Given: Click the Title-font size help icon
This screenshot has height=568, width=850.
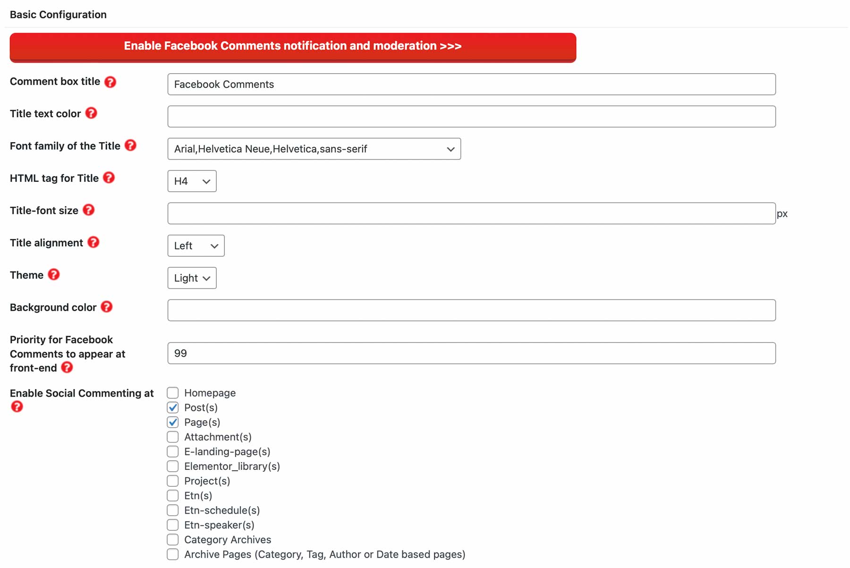Looking at the screenshot, I should 89,210.
